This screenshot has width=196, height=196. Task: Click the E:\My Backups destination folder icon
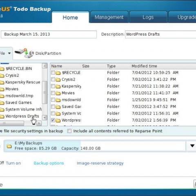(9, 146)
